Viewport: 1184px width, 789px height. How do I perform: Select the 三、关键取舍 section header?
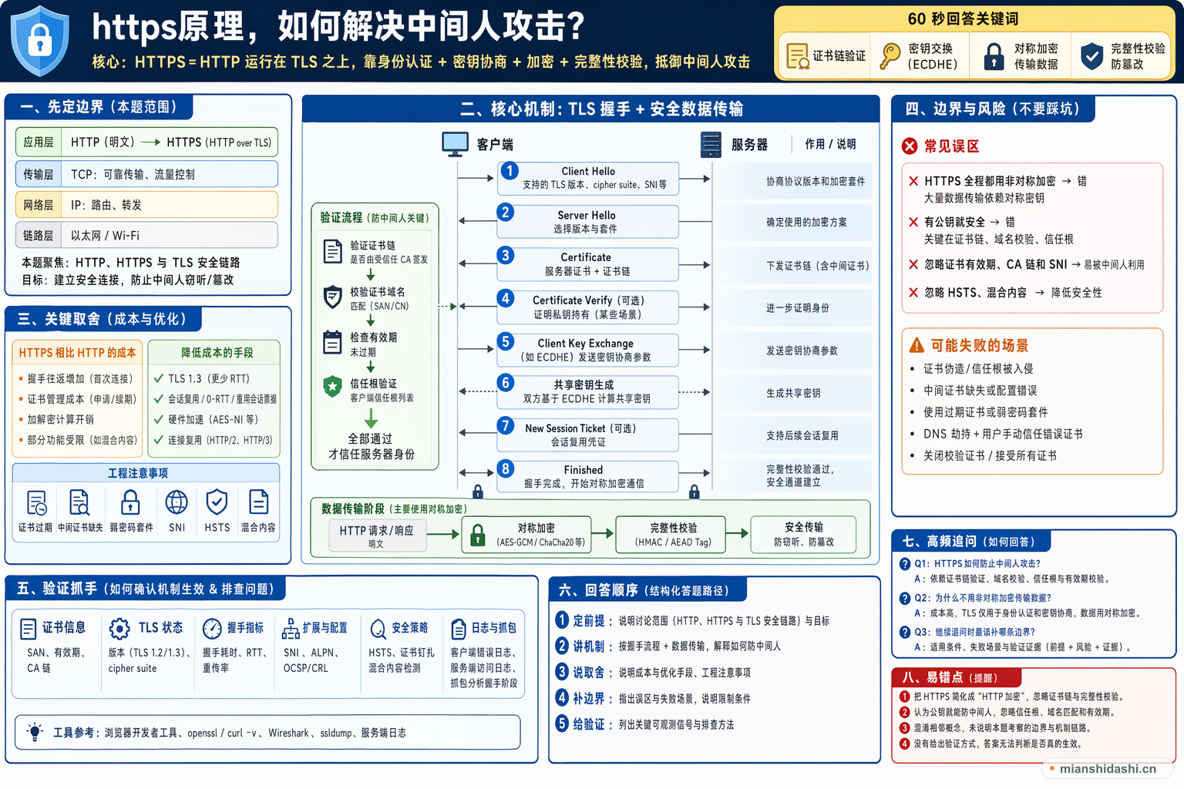click(104, 319)
